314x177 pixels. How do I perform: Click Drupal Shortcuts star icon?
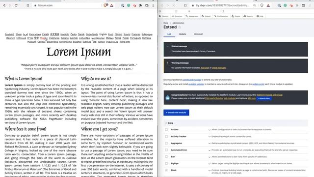tap(189, 11)
